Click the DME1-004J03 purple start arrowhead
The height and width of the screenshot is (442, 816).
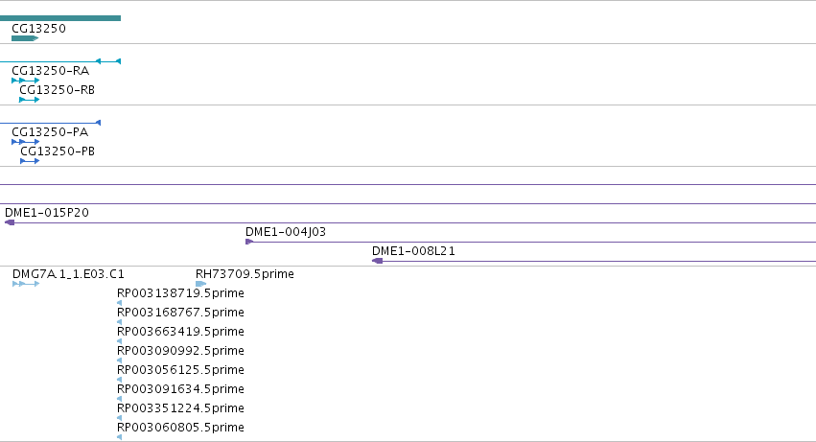(249, 242)
